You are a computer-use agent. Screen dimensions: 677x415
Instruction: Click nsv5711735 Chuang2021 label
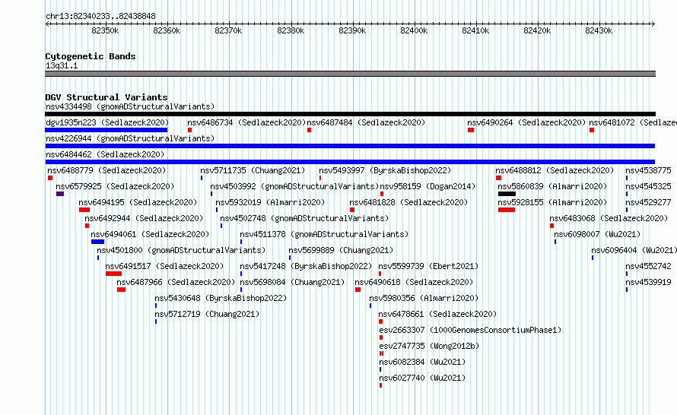coord(253,170)
